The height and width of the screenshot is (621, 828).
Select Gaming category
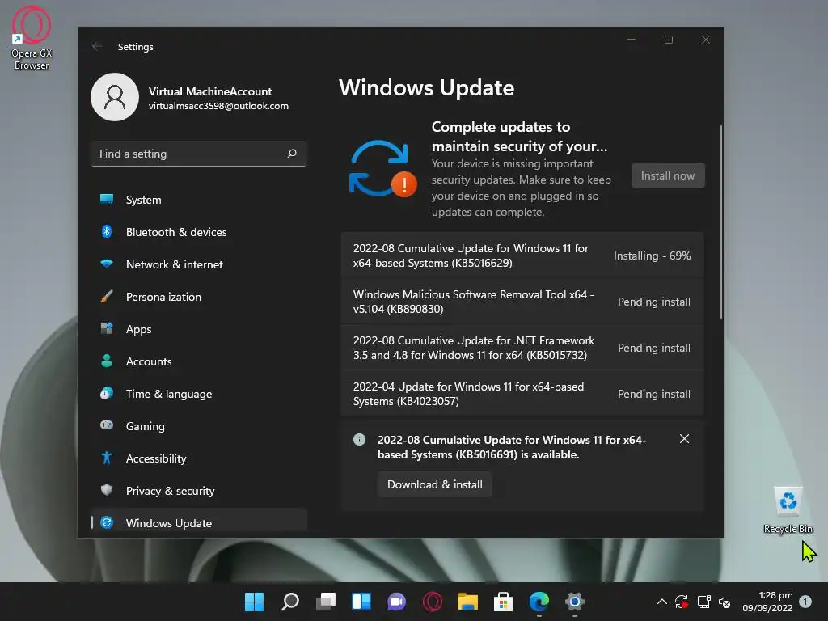[199, 426]
